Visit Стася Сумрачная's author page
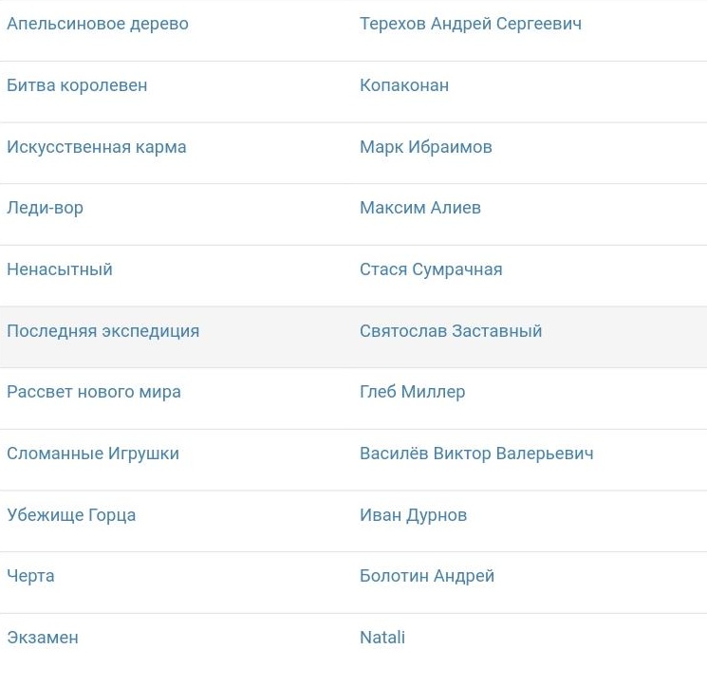The height and width of the screenshot is (686, 707). (431, 269)
